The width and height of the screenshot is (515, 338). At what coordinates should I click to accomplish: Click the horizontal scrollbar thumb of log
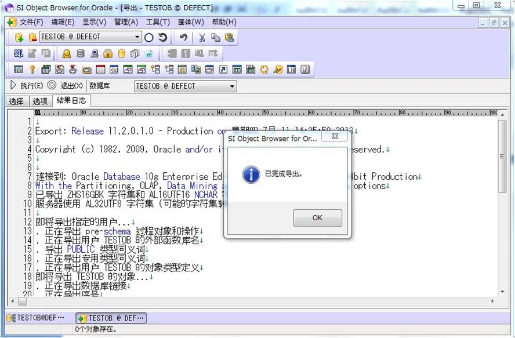(x=23, y=301)
